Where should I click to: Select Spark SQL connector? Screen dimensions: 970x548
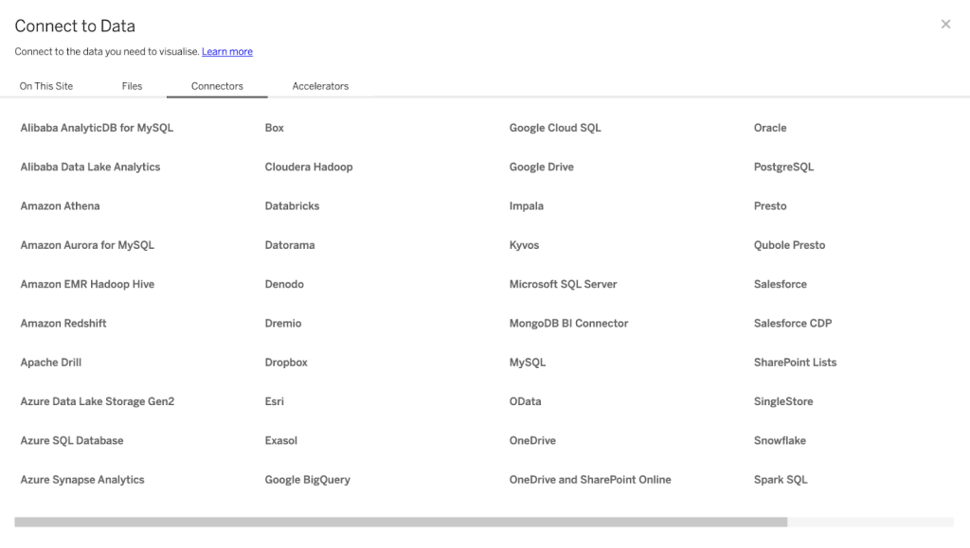point(781,480)
